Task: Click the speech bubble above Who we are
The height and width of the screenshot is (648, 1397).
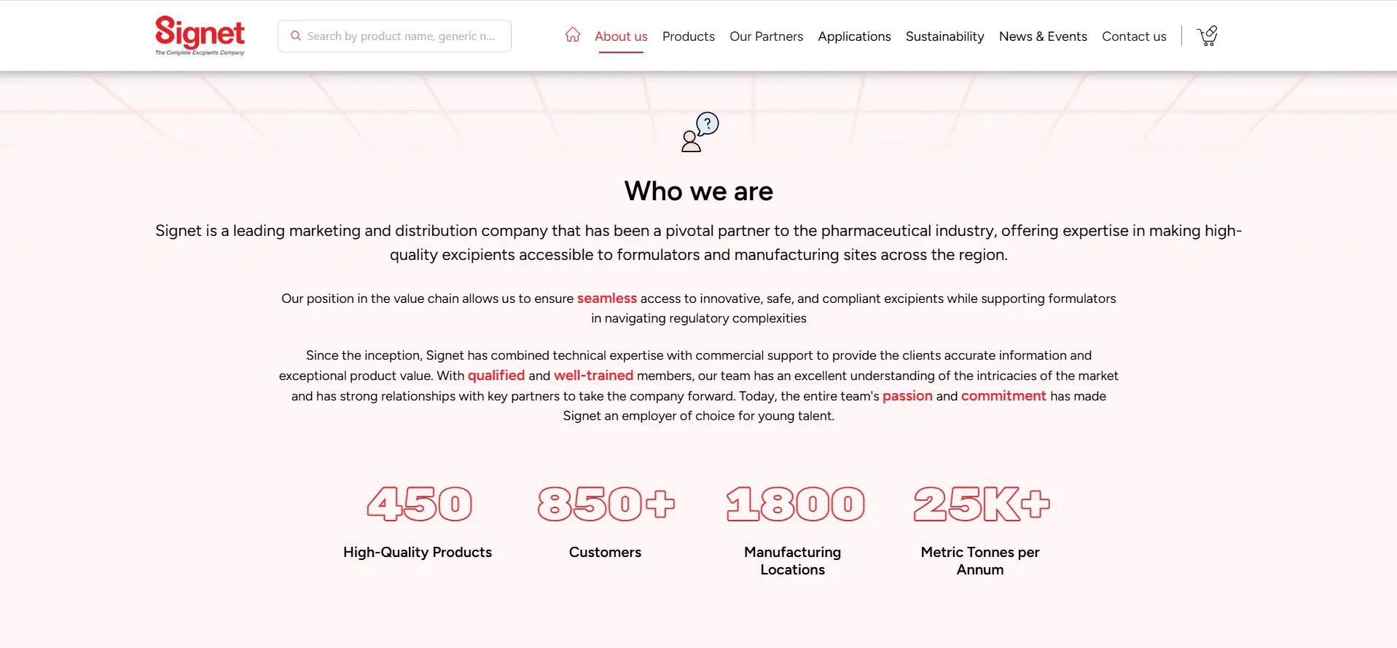Action: tap(707, 122)
